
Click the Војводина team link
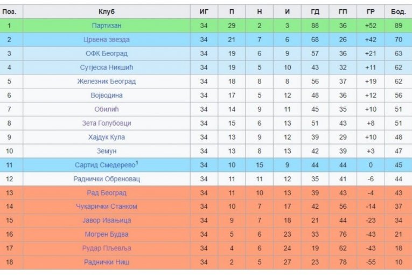click(x=107, y=95)
